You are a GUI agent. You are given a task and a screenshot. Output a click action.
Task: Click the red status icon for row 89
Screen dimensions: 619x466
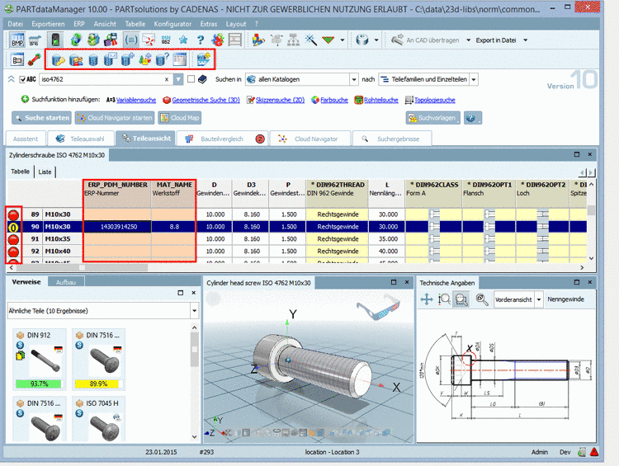[14, 214]
